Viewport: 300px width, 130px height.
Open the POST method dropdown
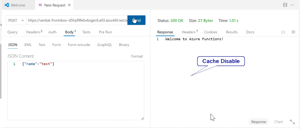16,20
